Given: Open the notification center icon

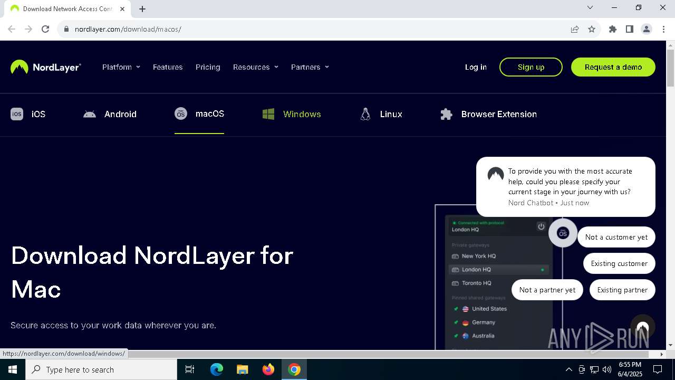Looking at the screenshot, I should point(658,369).
